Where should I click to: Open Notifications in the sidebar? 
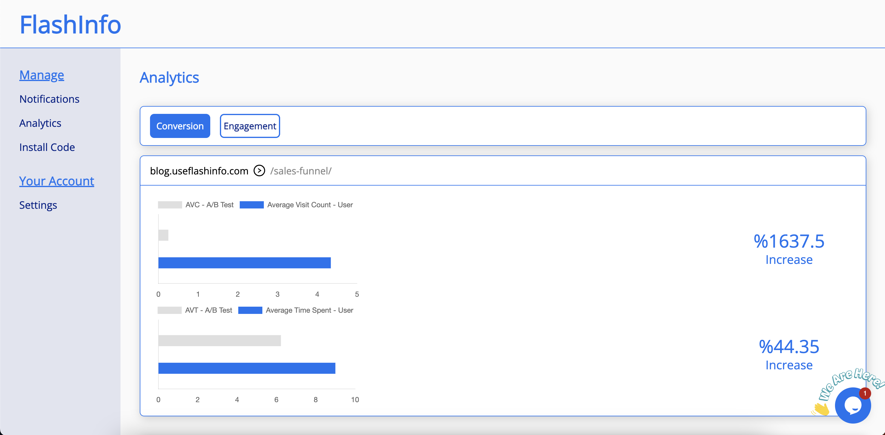click(49, 99)
